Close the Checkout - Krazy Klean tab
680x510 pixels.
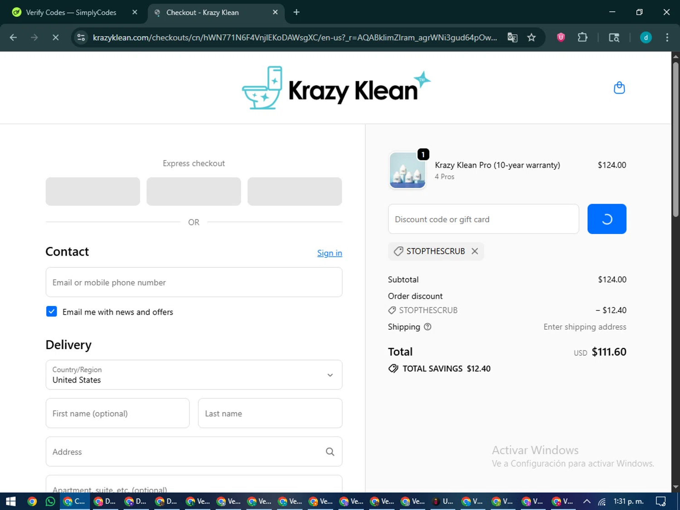click(x=275, y=12)
